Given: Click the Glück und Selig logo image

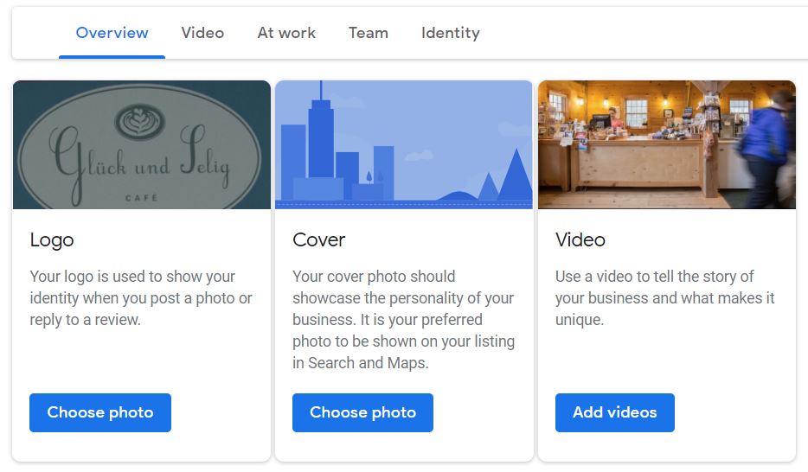Looking at the screenshot, I should pyautogui.click(x=142, y=145).
